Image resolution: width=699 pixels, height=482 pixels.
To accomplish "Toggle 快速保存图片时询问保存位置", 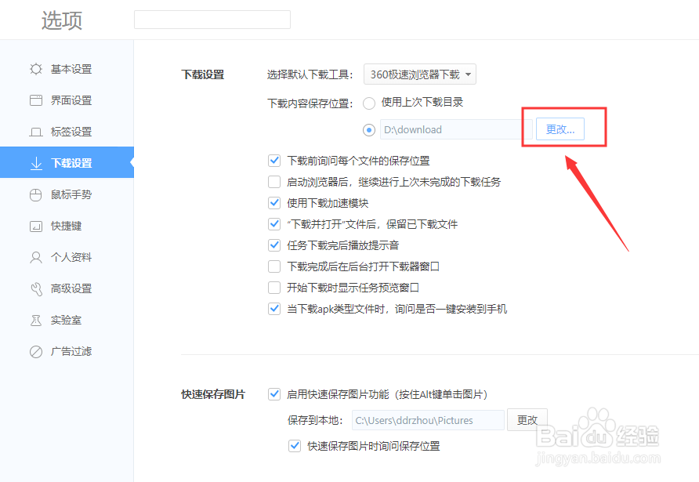I will click(x=295, y=445).
